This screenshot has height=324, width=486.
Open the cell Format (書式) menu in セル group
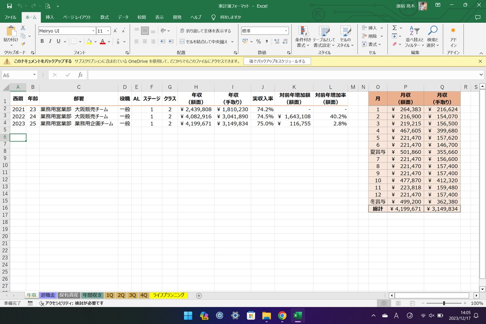(x=372, y=44)
